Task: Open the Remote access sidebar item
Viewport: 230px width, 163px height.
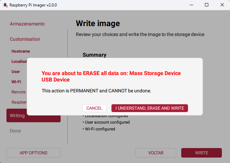Action: pyautogui.click(x=19, y=92)
